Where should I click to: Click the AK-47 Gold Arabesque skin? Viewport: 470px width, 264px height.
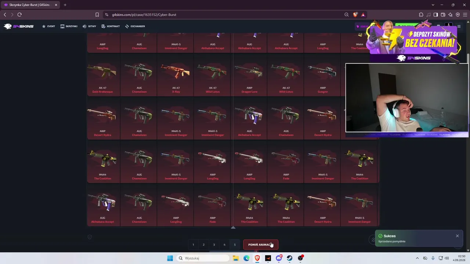click(x=102, y=76)
